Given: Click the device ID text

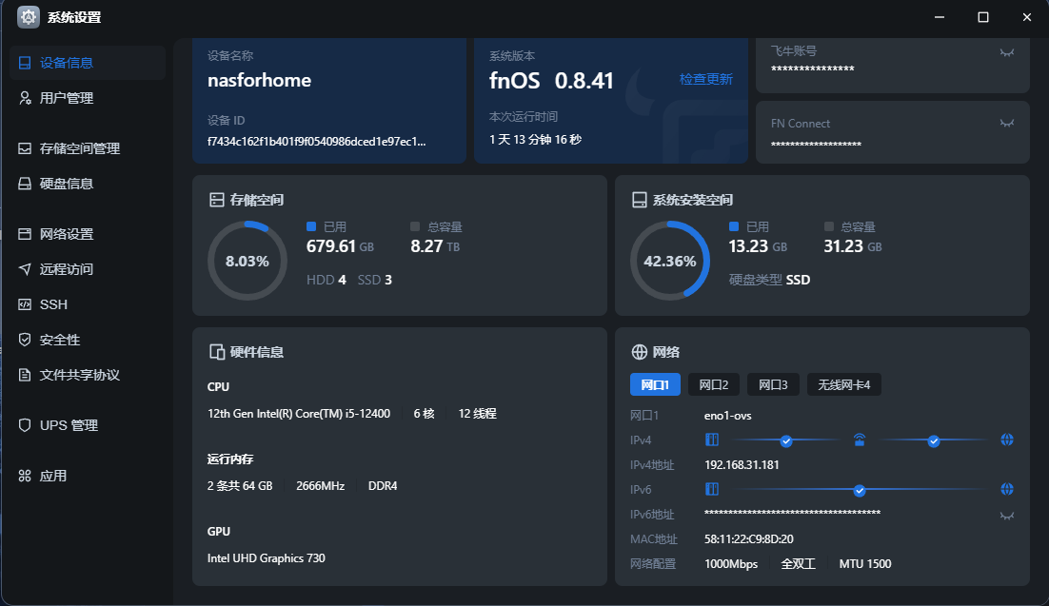Looking at the screenshot, I should point(316,142).
